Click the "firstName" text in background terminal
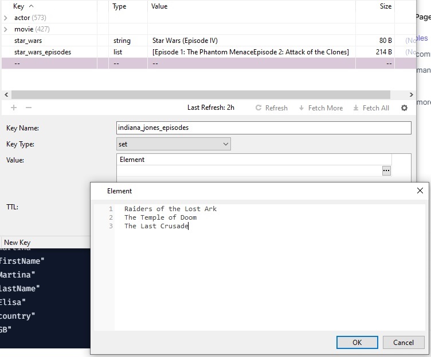431x357 pixels. [x=21, y=261]
